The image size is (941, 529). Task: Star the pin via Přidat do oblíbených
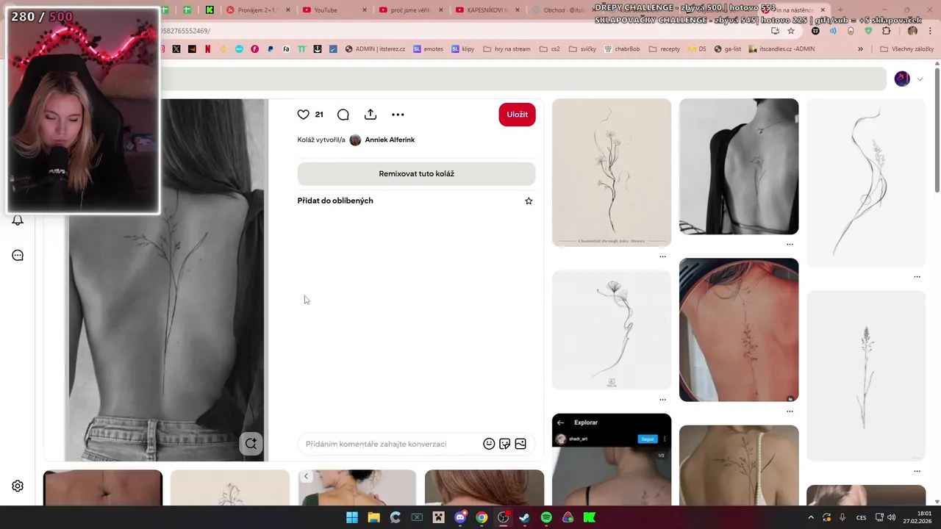tap(529, 201)
